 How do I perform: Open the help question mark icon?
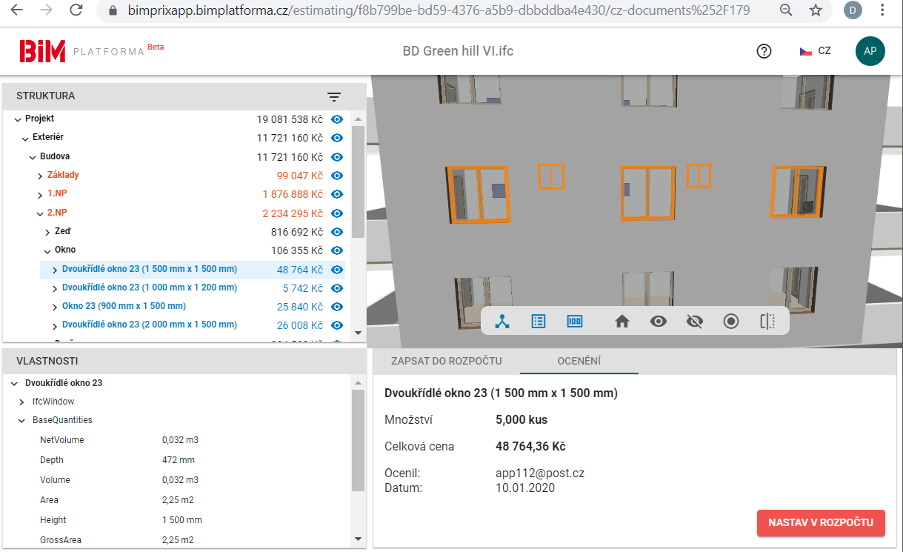tap(764, 51)
